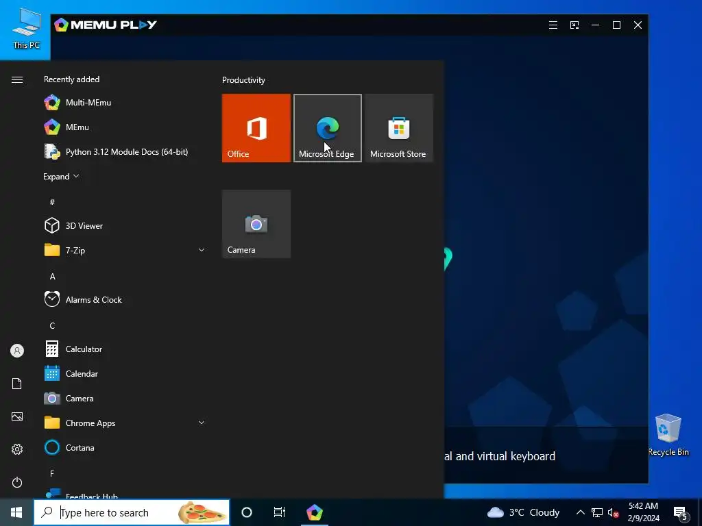Open the network icon in system tray
This screenshot has height=526, width=702.
597,512
